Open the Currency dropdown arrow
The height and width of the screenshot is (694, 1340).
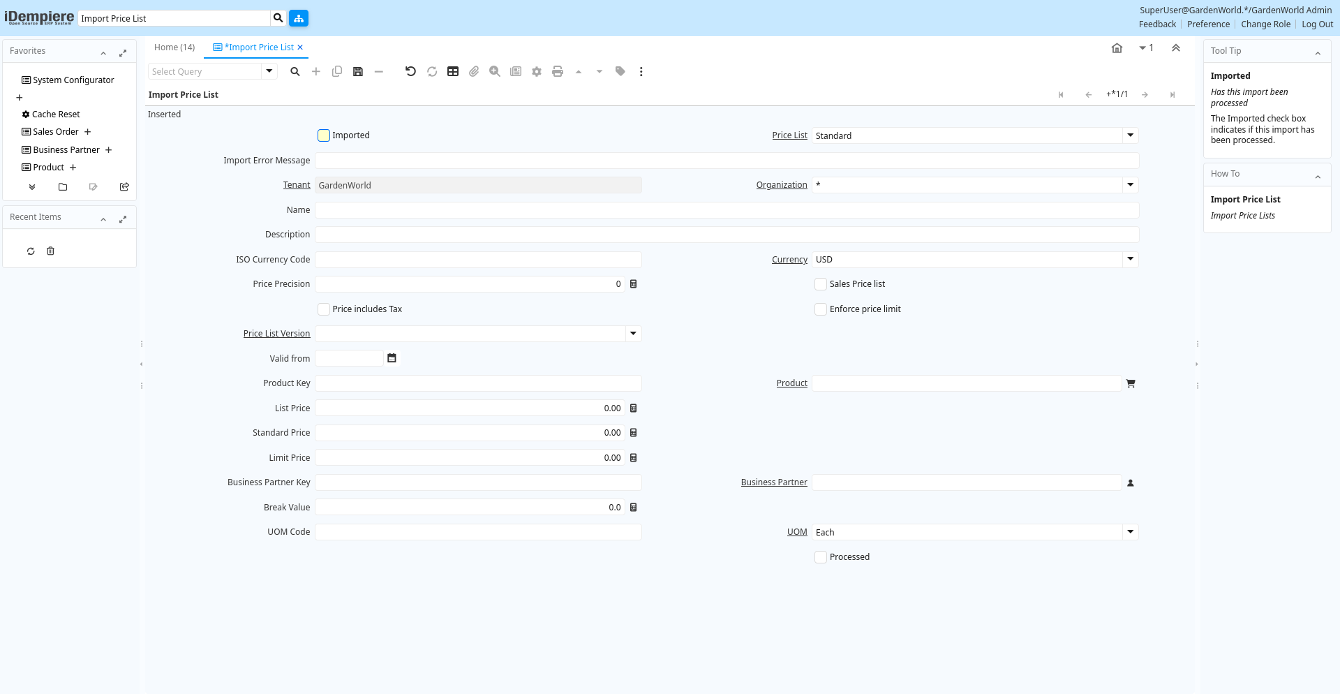click(1130, 260)
